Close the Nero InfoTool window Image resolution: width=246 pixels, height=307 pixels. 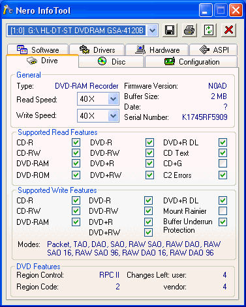(x=236, y=10)
